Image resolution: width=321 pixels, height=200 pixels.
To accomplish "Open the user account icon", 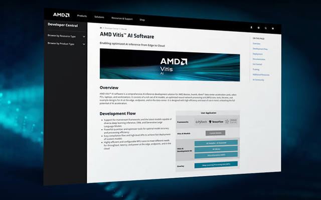I will tap(251, 27).
